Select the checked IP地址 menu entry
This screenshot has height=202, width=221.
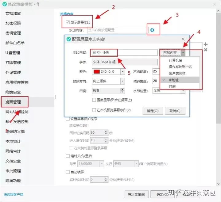click(x=180, y=80)
